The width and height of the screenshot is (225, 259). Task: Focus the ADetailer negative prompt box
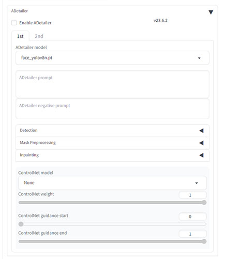click(x=112, y=109)
